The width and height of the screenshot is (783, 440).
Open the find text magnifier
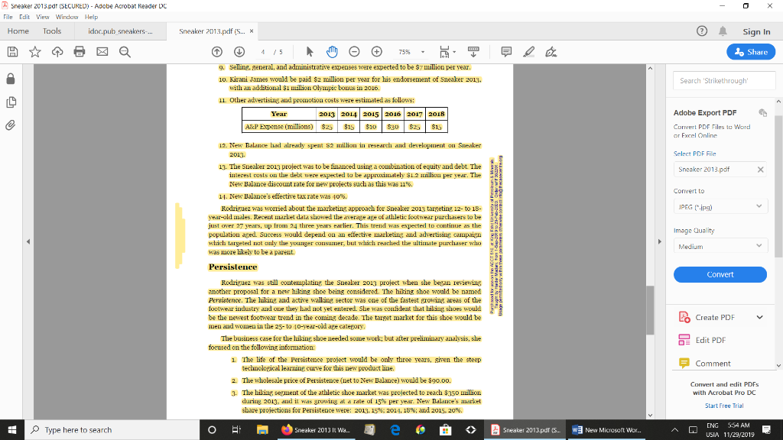tap(125, 52)
